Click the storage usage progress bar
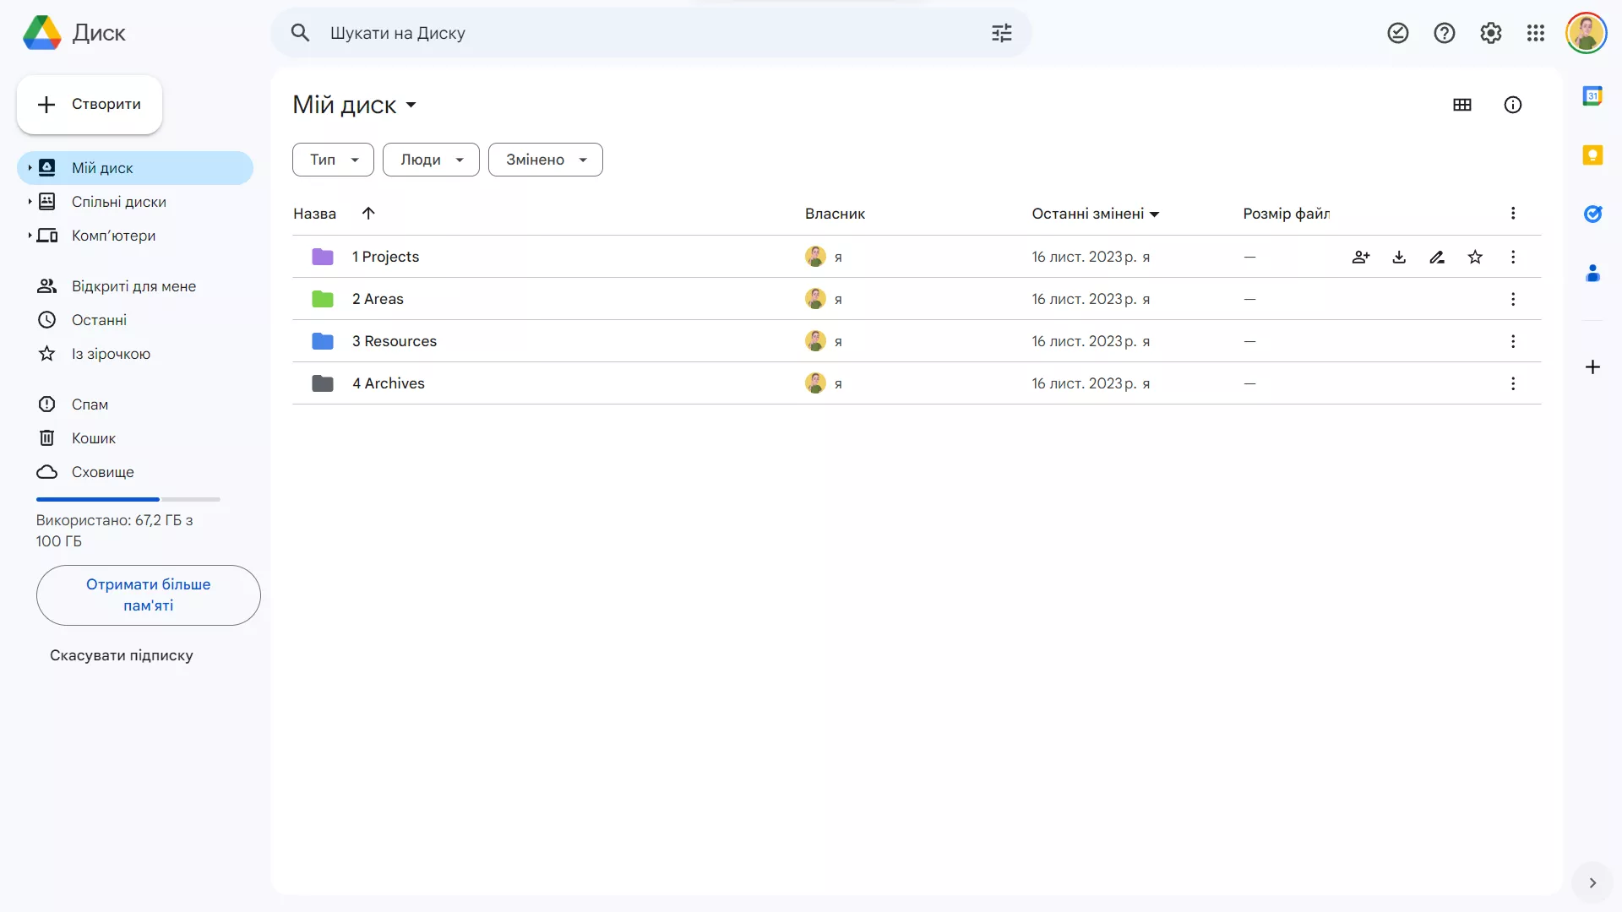This screenshot has height=912, width=1622. point(128,499)
